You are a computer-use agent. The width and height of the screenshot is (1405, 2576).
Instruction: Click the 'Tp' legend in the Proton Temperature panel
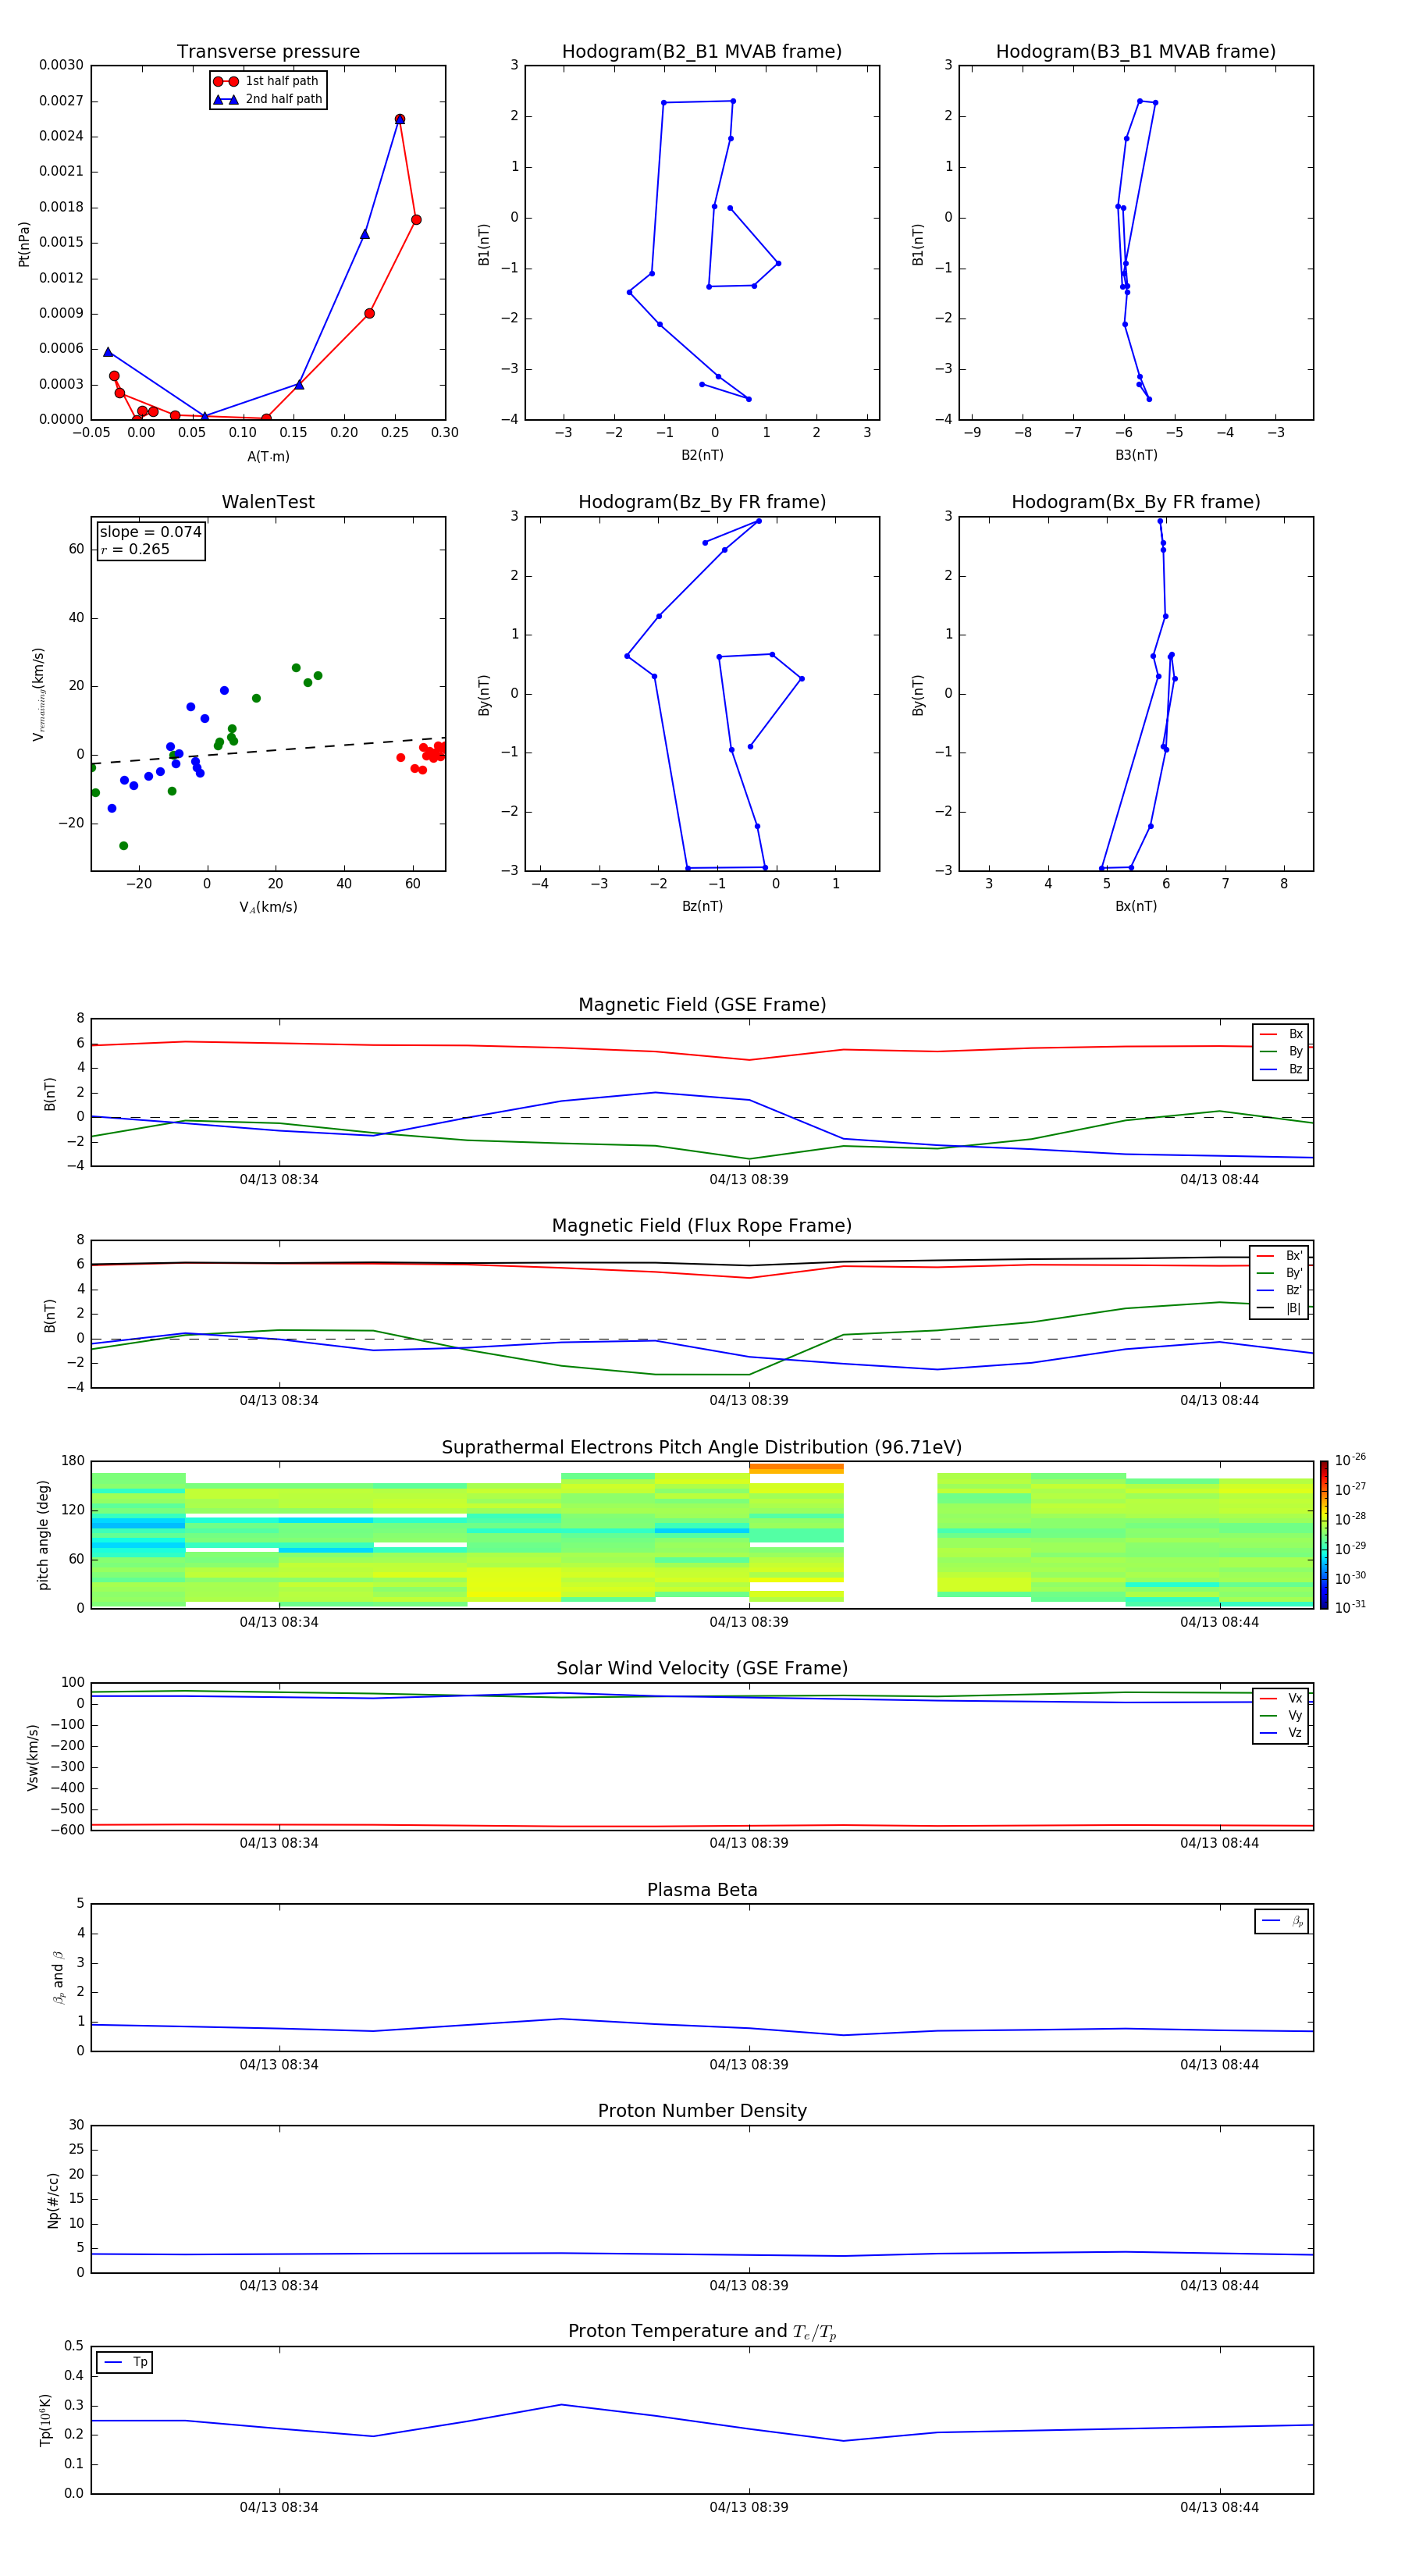pyautogui.click(x=125, y=2363)
